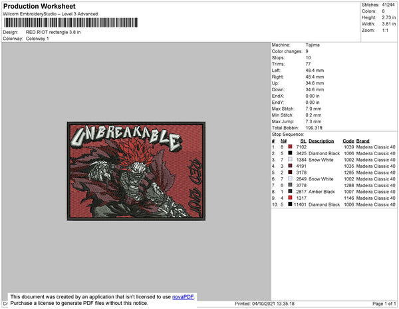Click 'Snow White' description in row 3
Viewport: 399px width, 309px height.
[x=321, y=160]
